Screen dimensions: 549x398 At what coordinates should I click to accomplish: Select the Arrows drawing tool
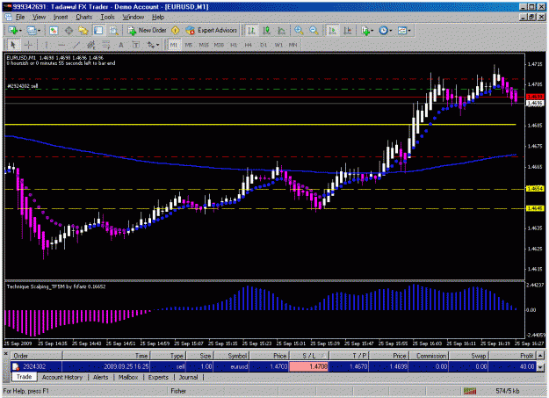click(151, 45)
